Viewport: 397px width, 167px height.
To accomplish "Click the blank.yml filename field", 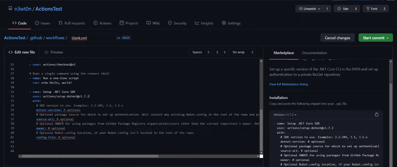I will [92, 38].
